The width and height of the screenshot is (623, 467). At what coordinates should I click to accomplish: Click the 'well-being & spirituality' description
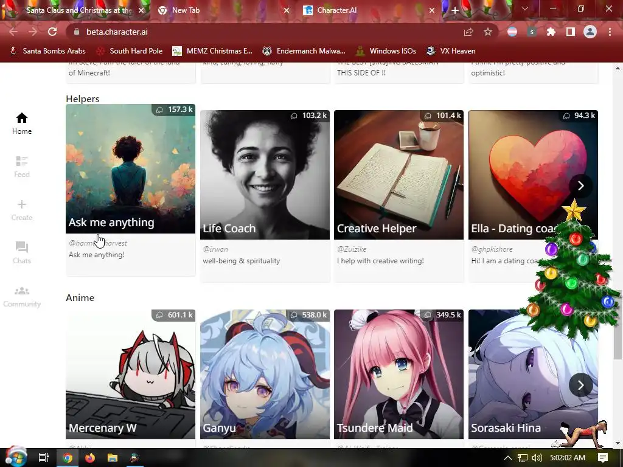coord(241,261)
